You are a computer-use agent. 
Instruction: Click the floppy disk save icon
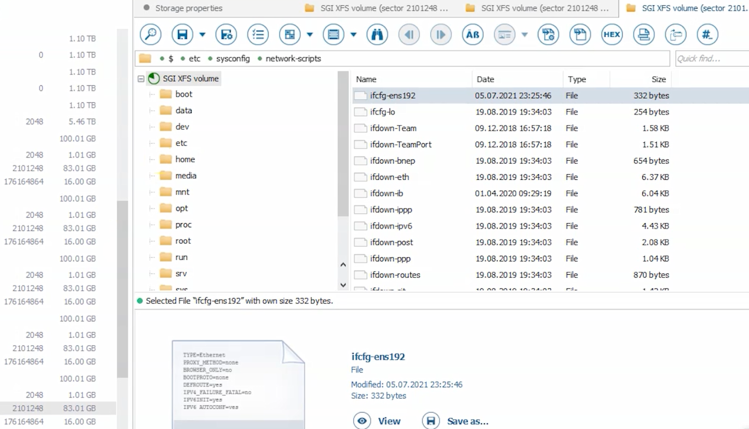tap(182, 35)
